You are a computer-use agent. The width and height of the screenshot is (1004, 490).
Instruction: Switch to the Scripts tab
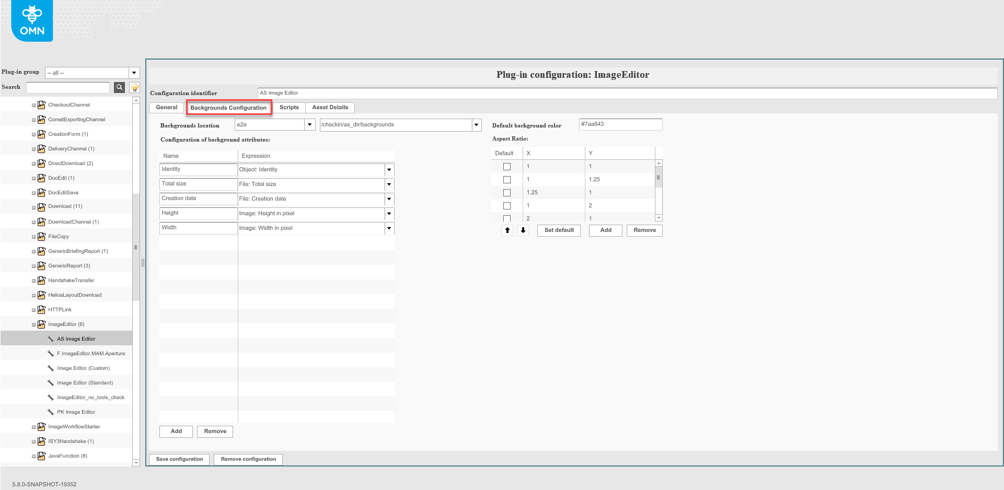point(289,108)
